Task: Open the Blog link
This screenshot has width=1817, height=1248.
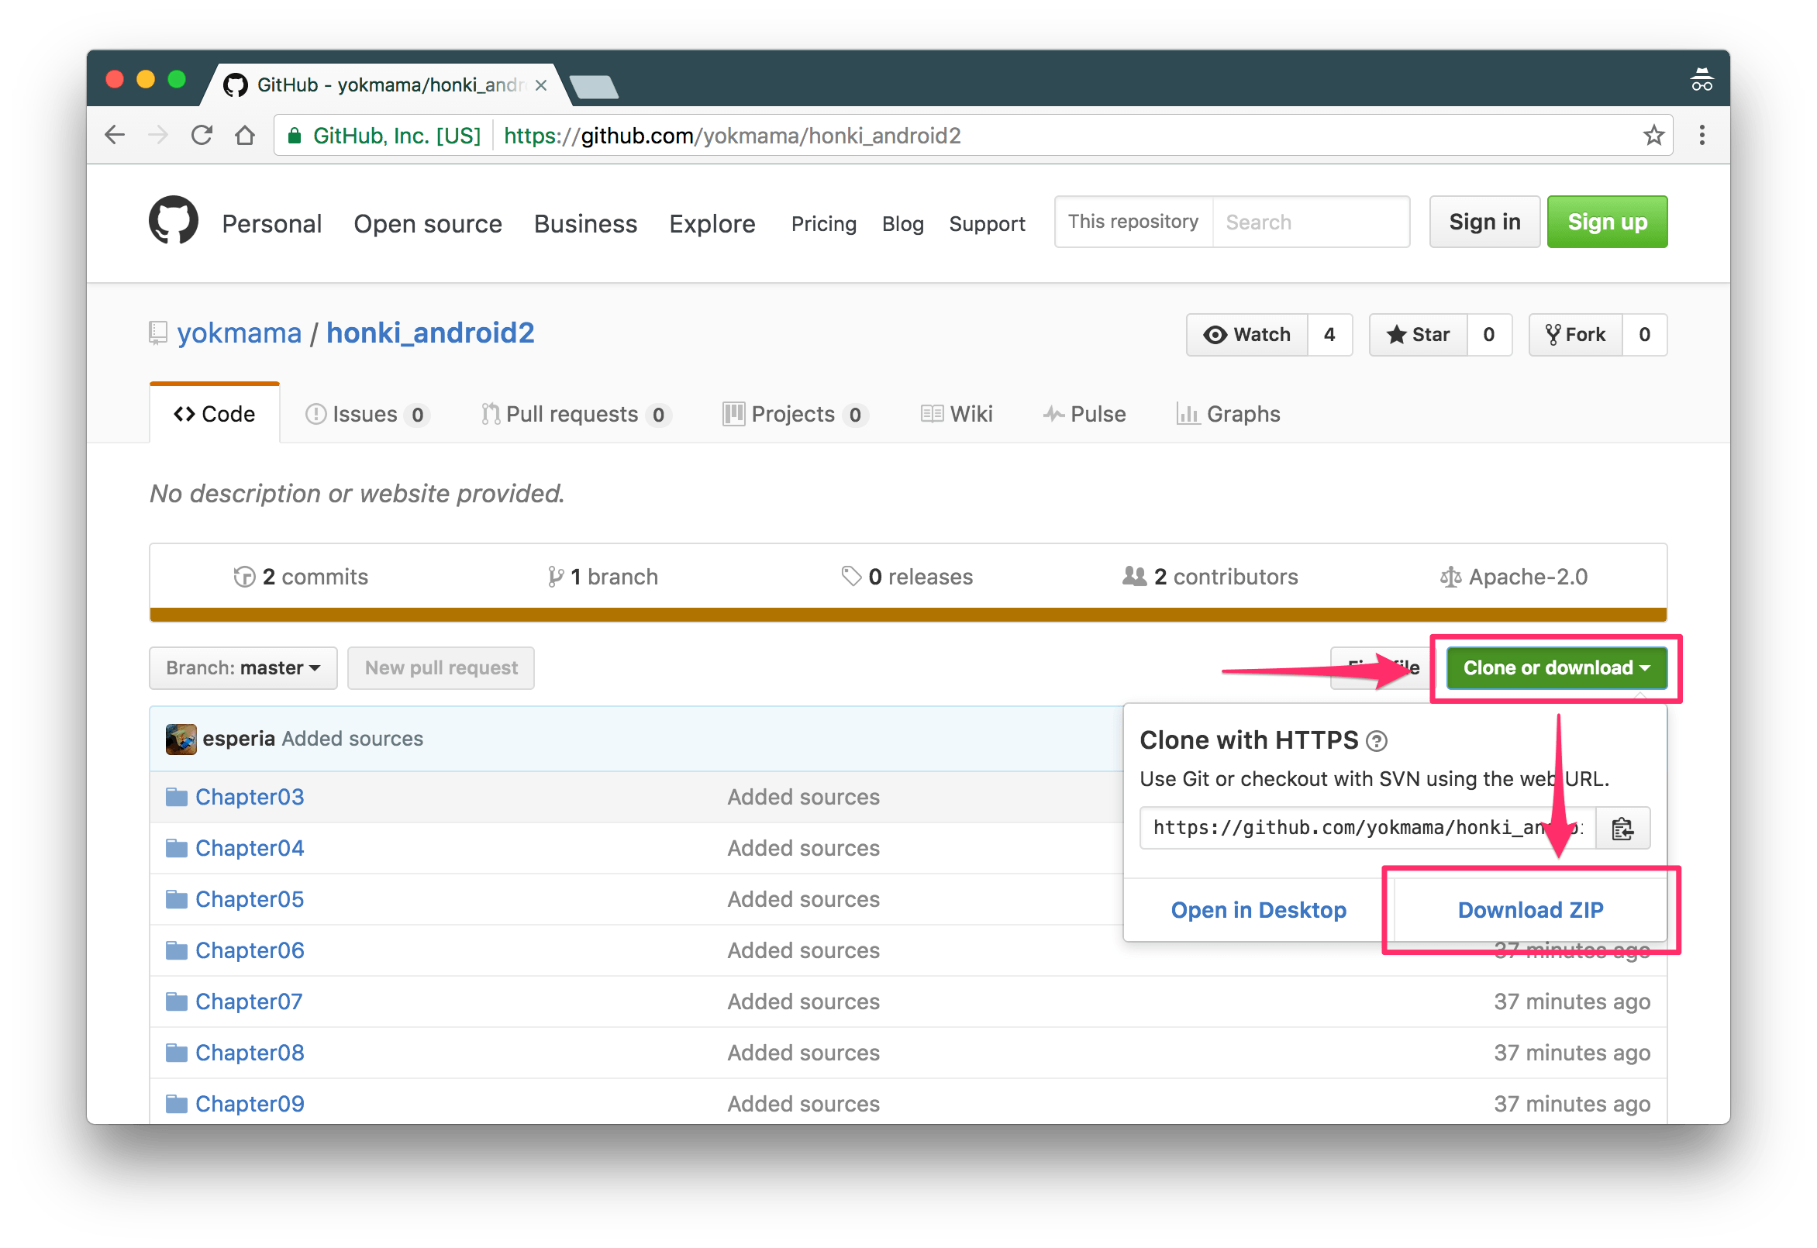Action: click(x=902, y=224)
